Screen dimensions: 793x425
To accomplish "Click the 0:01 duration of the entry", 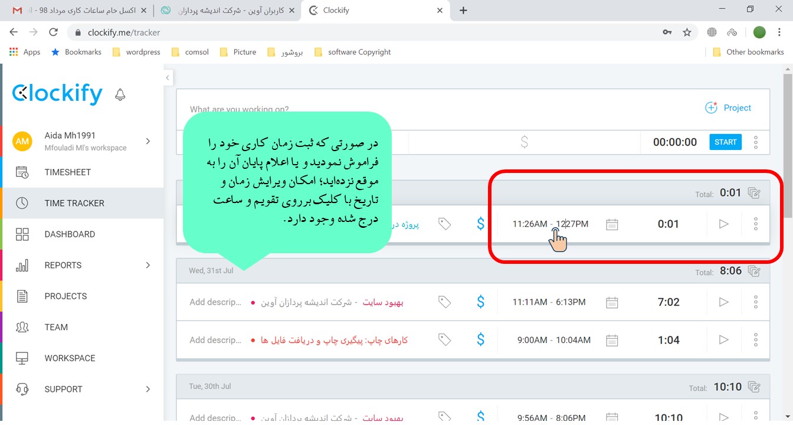I will click(x=669, y=224).
